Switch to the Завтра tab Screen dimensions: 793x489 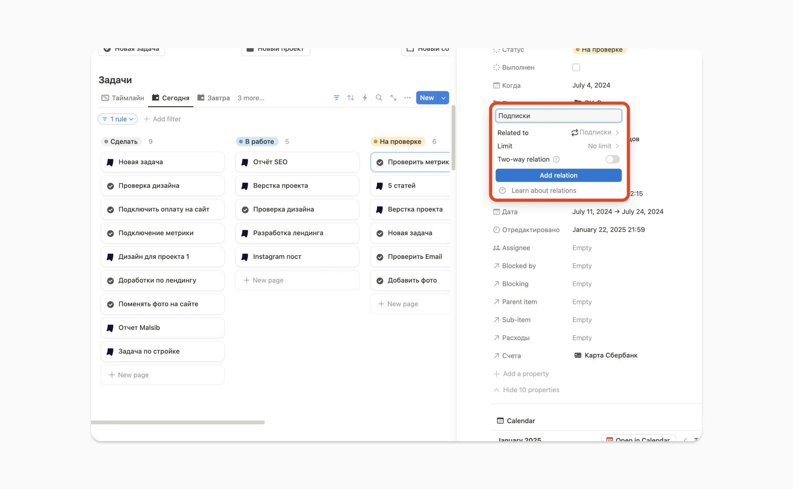(214, 98)
